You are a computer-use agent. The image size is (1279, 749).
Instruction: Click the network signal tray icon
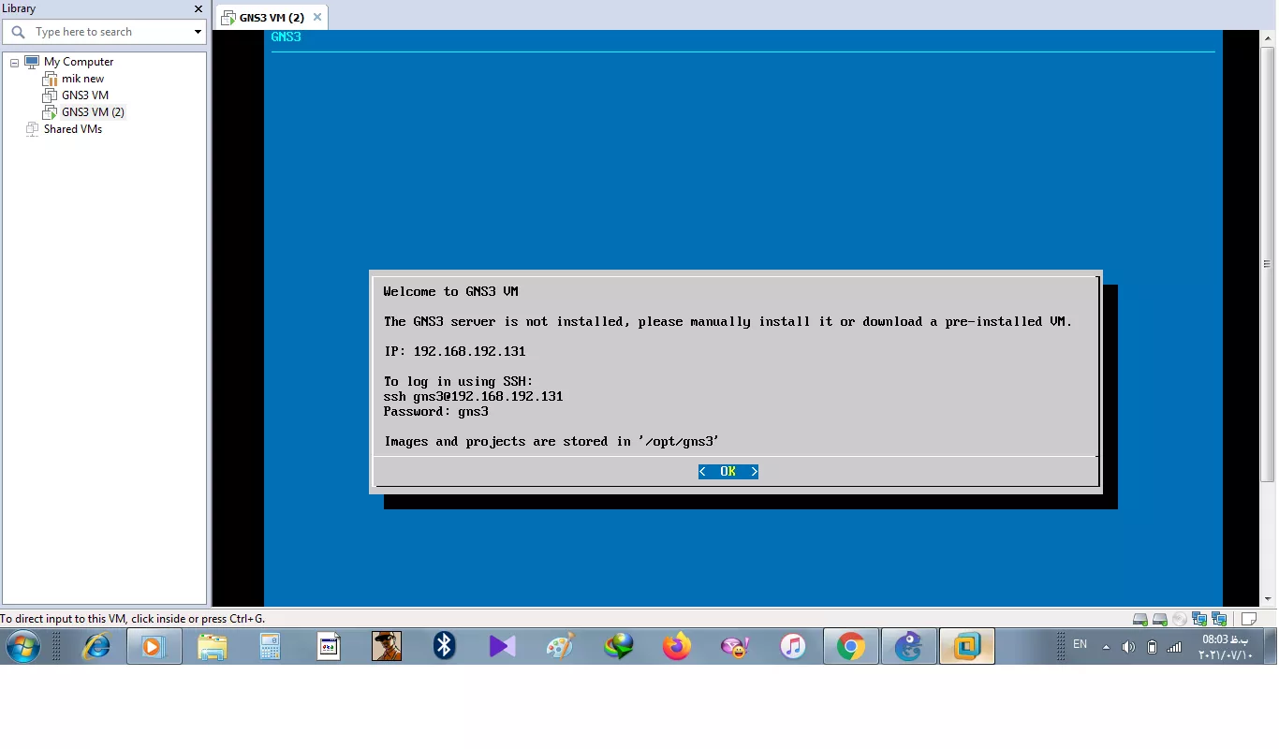(1174, 647)
